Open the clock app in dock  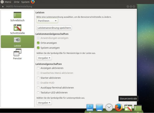[109, 107]
